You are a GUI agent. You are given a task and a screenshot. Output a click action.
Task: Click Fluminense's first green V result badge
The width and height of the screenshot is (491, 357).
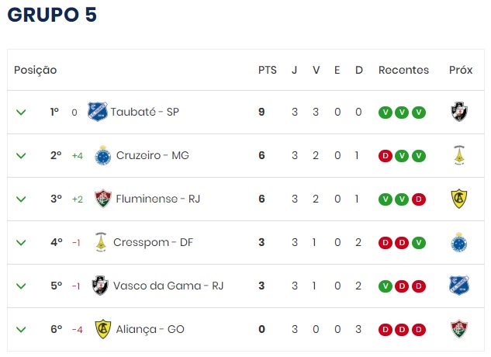point(385,199)
